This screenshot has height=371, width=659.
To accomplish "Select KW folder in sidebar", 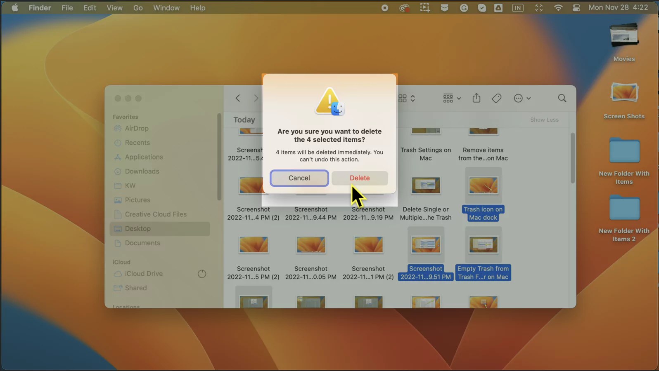I will click(x=160, y=185).
